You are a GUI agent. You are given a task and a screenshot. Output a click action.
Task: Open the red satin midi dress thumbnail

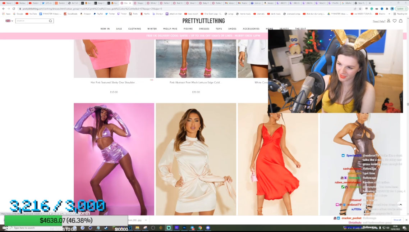[x=278, y=164]
